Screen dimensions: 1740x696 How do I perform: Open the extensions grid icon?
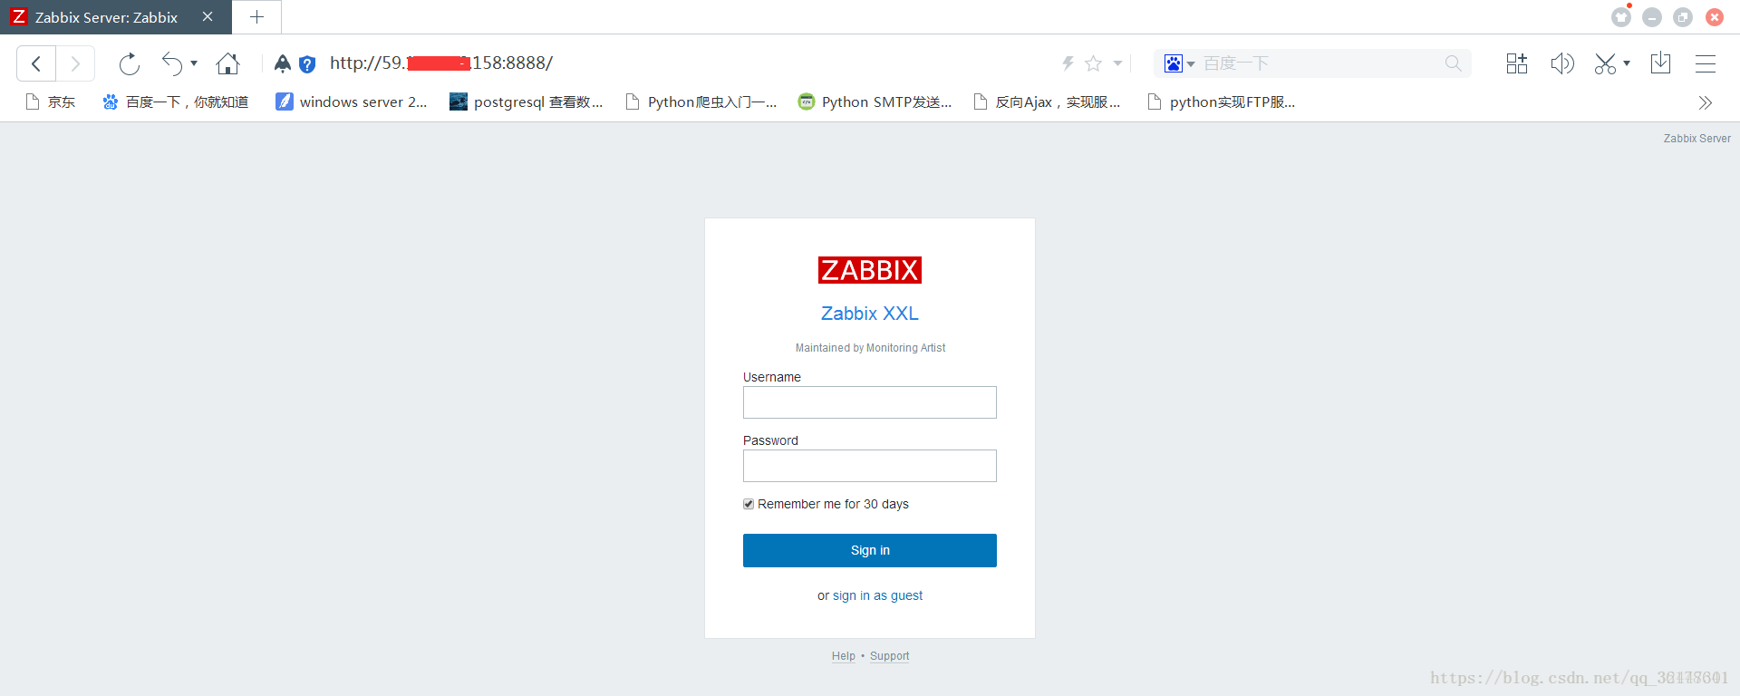click(1517, 63)
